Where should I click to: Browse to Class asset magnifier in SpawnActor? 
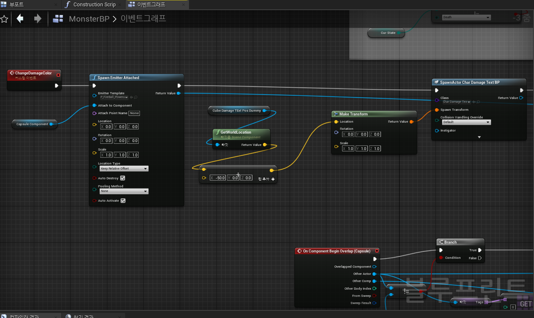478,102
